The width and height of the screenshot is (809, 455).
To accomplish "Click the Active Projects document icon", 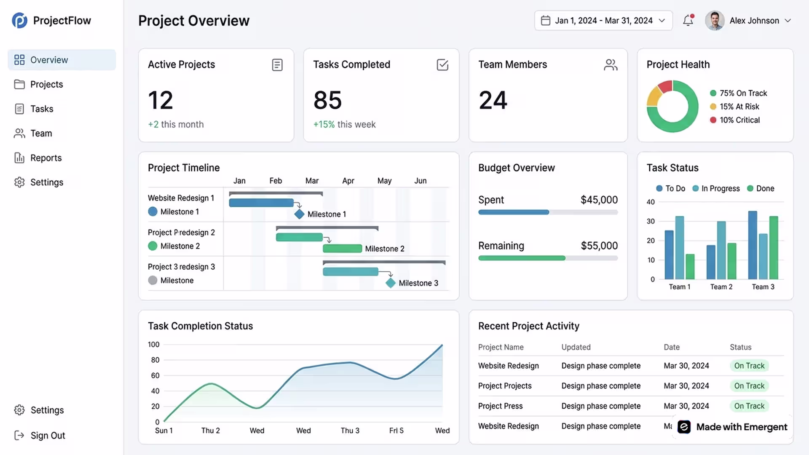I will click(x=277, y=65).
